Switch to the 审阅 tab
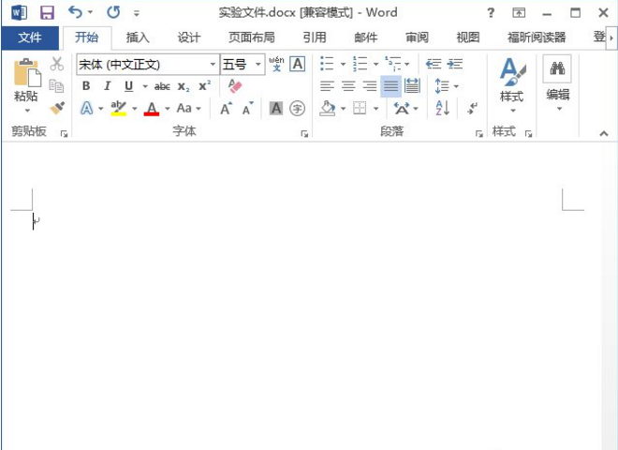 tap(417, 37)
